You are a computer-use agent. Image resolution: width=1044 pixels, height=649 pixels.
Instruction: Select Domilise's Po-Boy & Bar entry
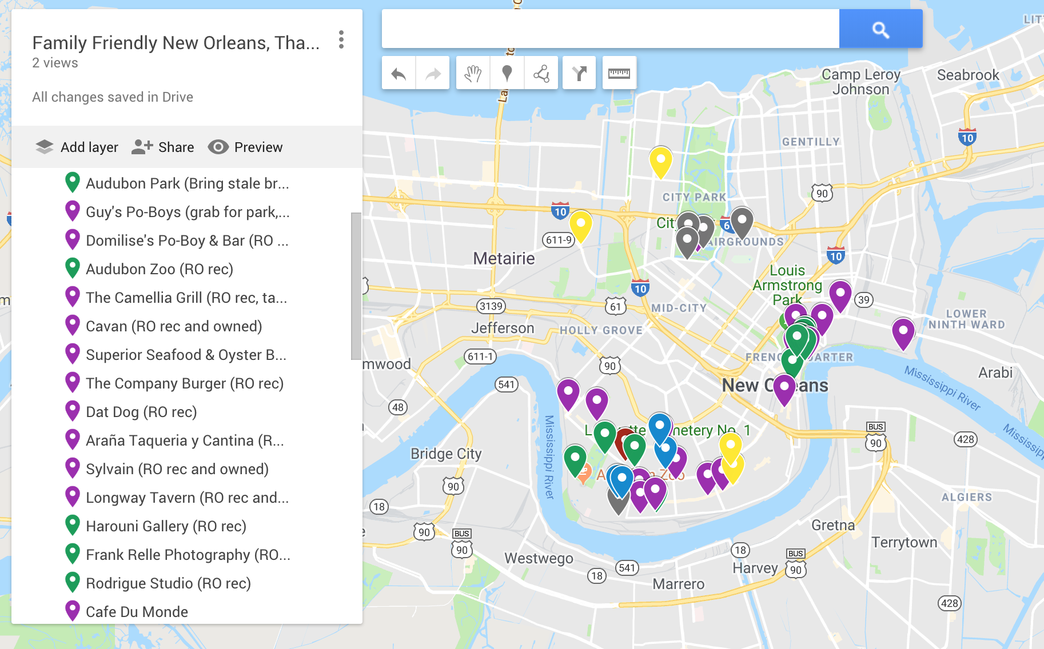(x=187, y=241)
